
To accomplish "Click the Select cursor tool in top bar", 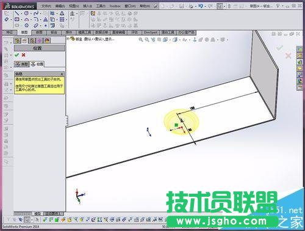I will point(220,6).
